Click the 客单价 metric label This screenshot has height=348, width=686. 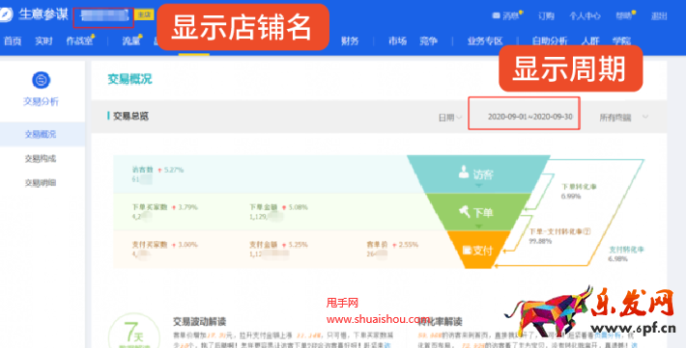point(377,245)
